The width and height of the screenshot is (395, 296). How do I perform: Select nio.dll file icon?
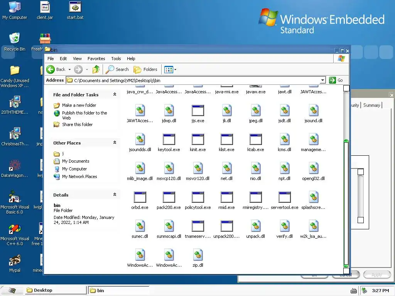(x=256, y=168)
